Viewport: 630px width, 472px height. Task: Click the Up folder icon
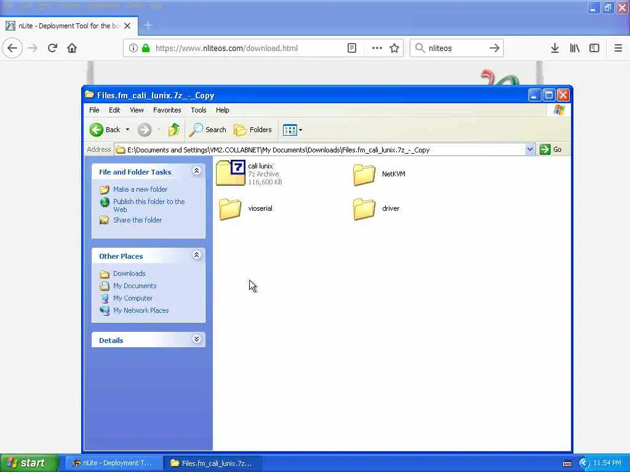click(174, 130)
